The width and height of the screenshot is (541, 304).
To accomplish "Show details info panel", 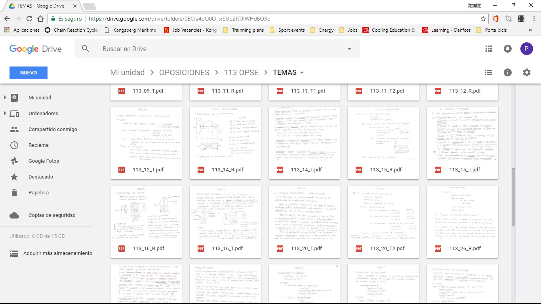I will 507,72.
